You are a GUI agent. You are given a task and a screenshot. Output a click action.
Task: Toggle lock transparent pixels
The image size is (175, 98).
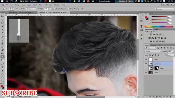(x=150, y=55)
